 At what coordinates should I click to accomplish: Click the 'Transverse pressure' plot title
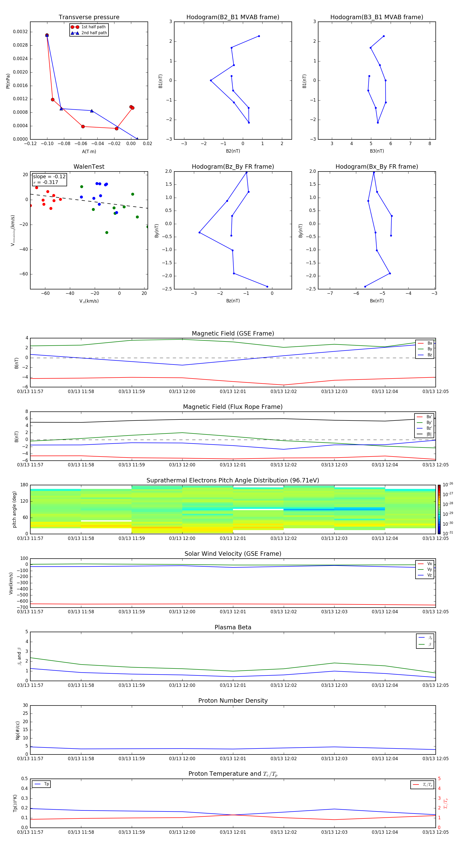click(89, 17)
